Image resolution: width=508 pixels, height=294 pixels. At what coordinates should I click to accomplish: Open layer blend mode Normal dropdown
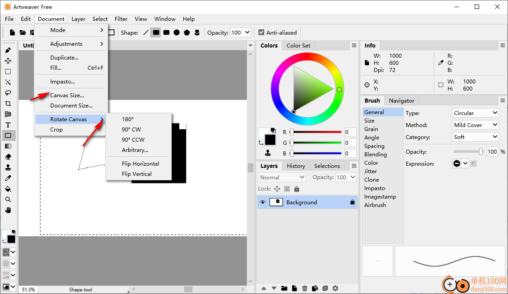click(282, 177)
